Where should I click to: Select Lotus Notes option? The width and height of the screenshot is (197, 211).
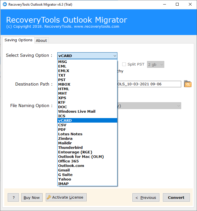pos(87,134)
